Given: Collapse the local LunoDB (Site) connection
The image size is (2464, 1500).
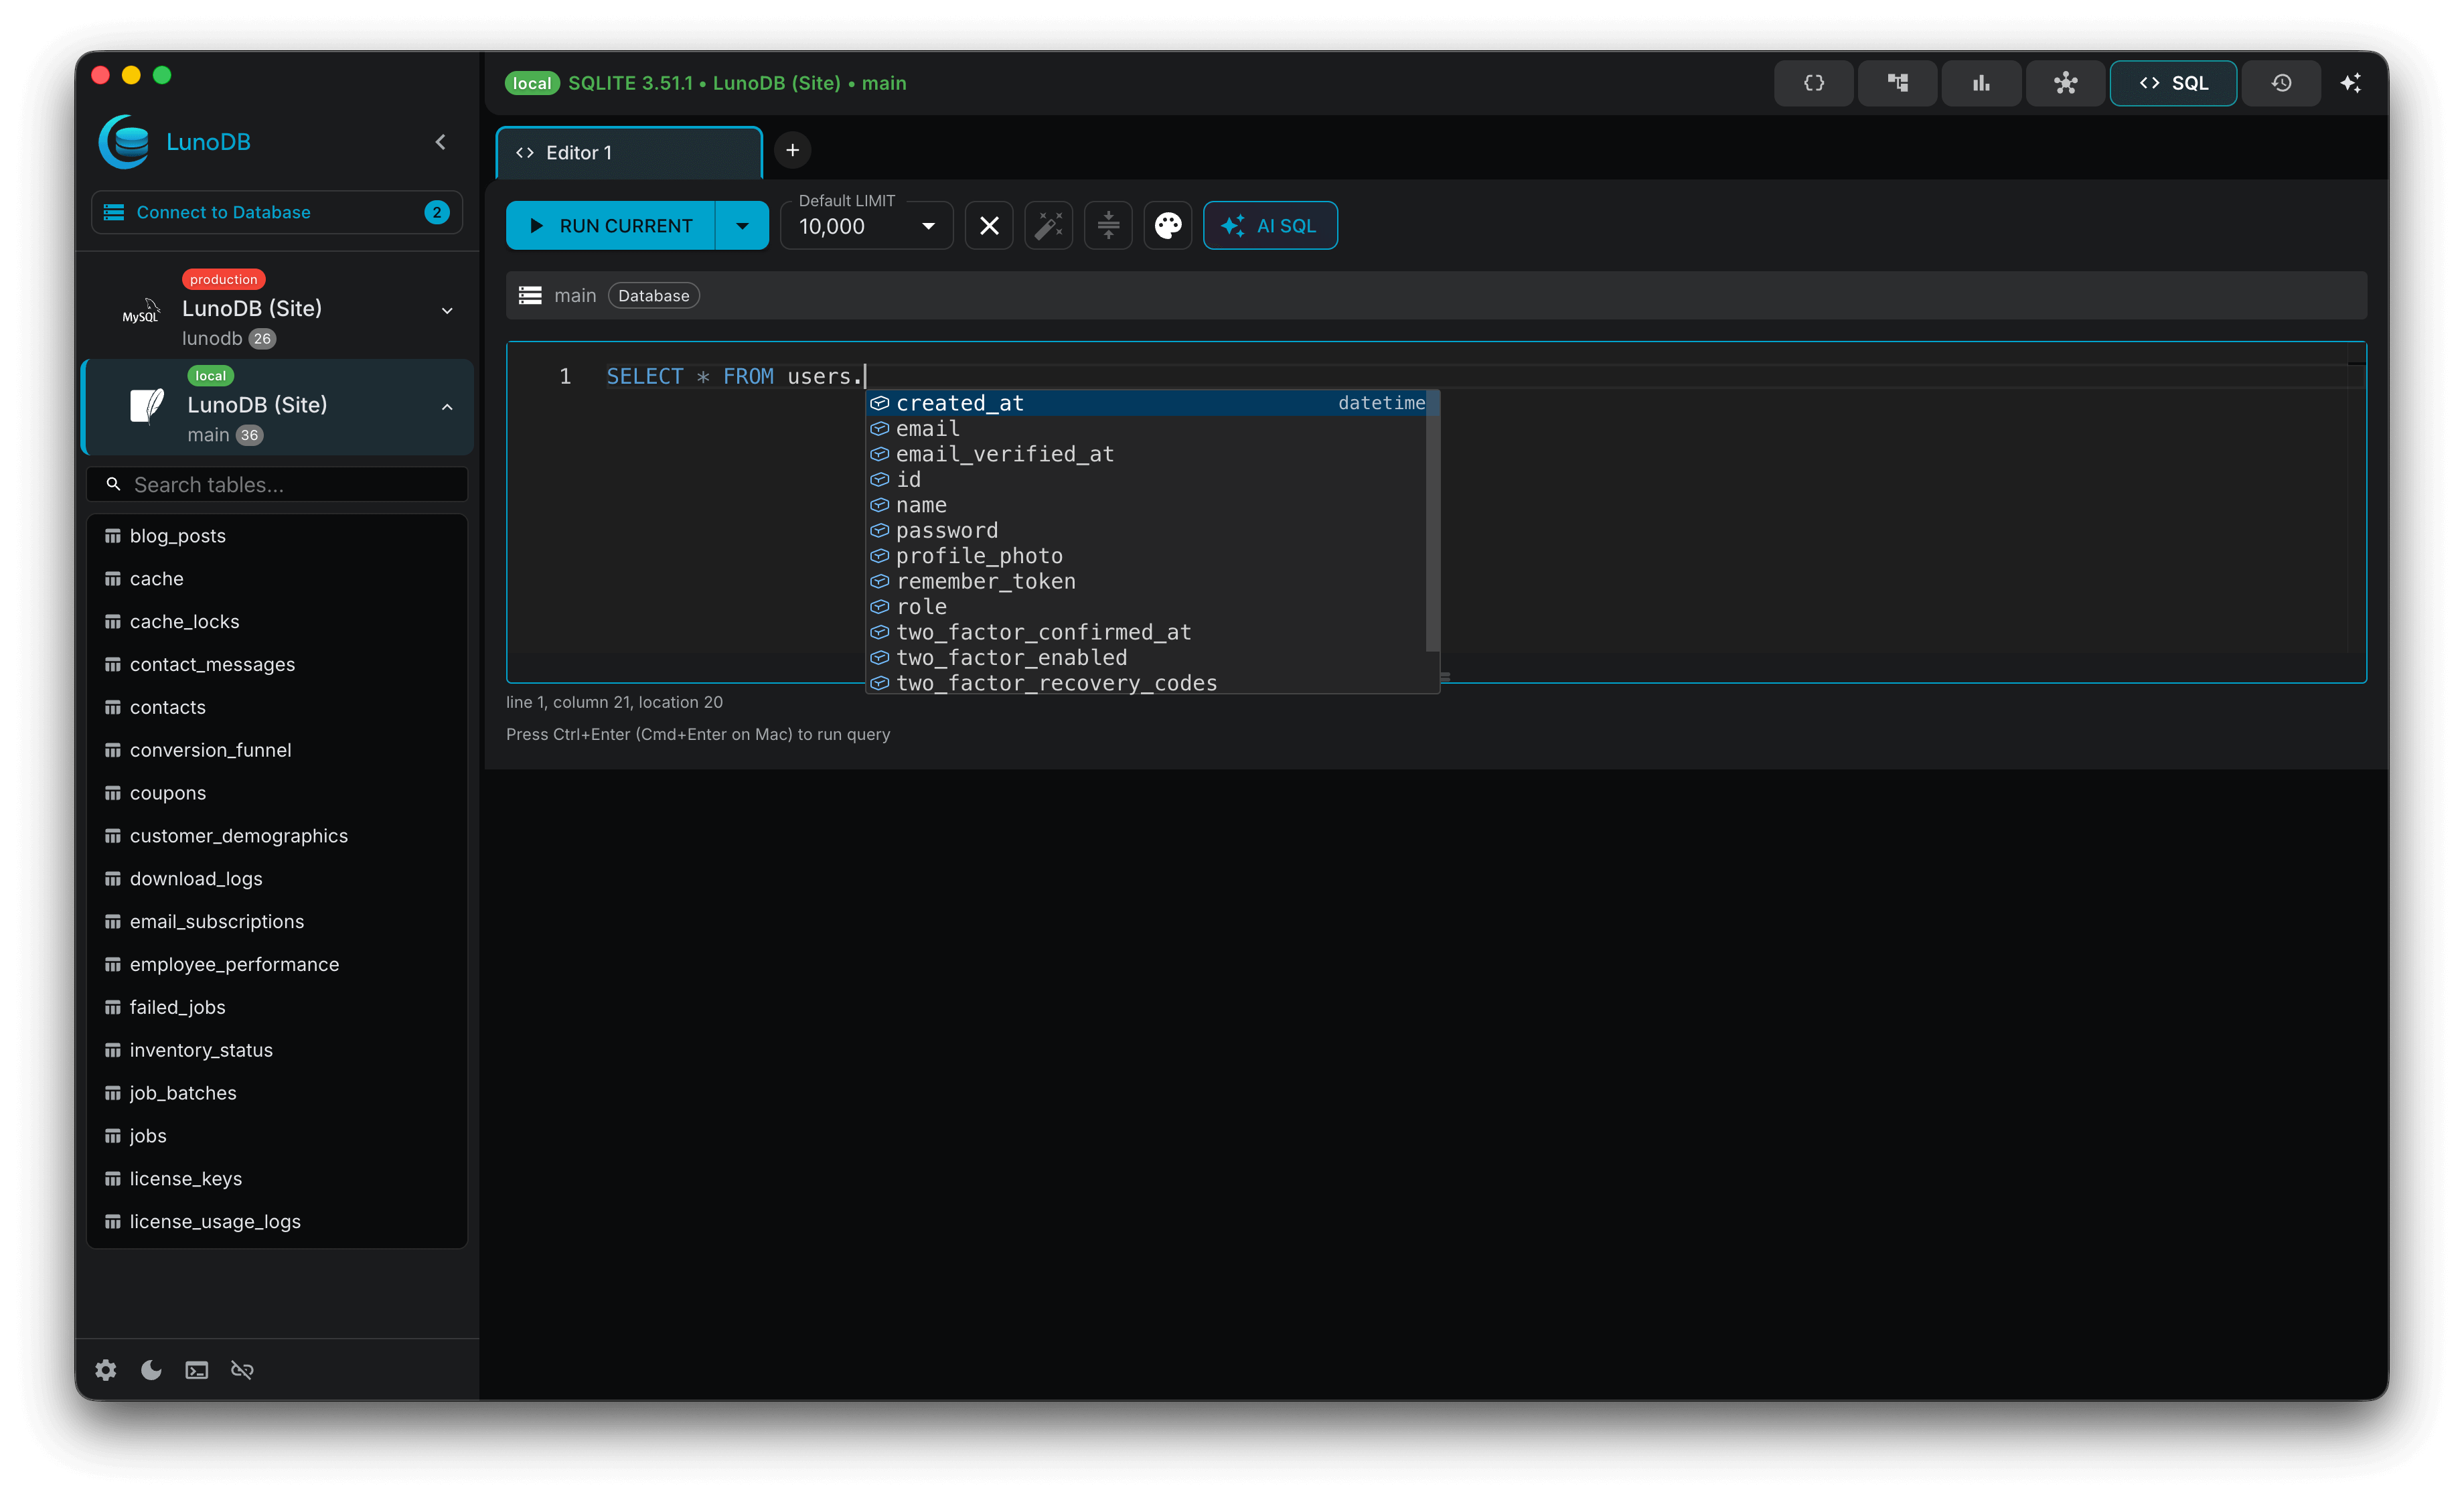Looking at the screenshot, I should [446, 407].
